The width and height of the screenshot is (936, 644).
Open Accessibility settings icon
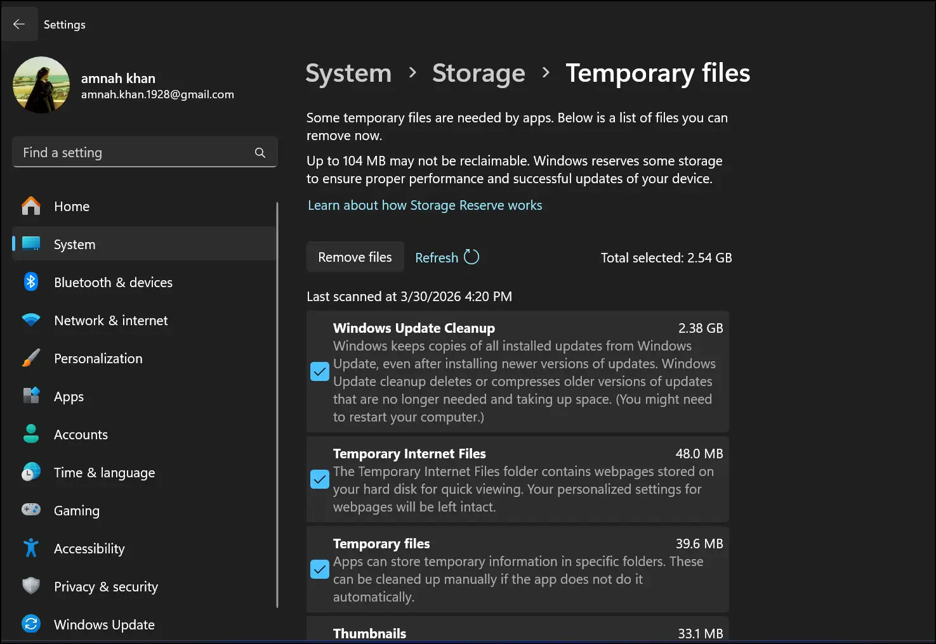click(x=30, y=548)
